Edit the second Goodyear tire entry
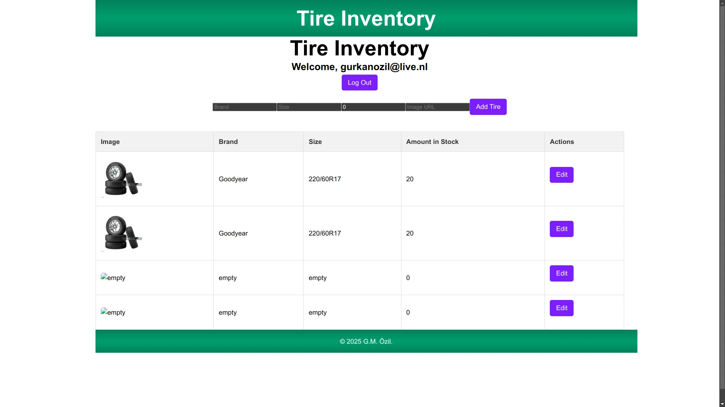Viewport: 725px width, 407px height. pos(561,229)
